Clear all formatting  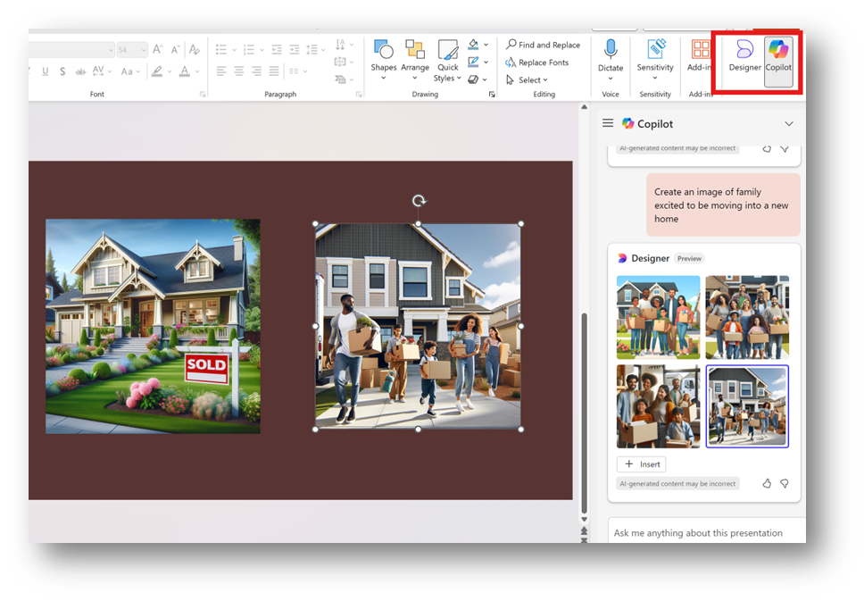(x=194, y=50)
